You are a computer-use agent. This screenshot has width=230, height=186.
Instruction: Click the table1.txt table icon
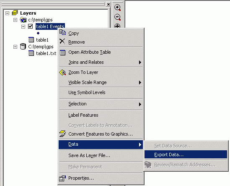click(31, 53)
